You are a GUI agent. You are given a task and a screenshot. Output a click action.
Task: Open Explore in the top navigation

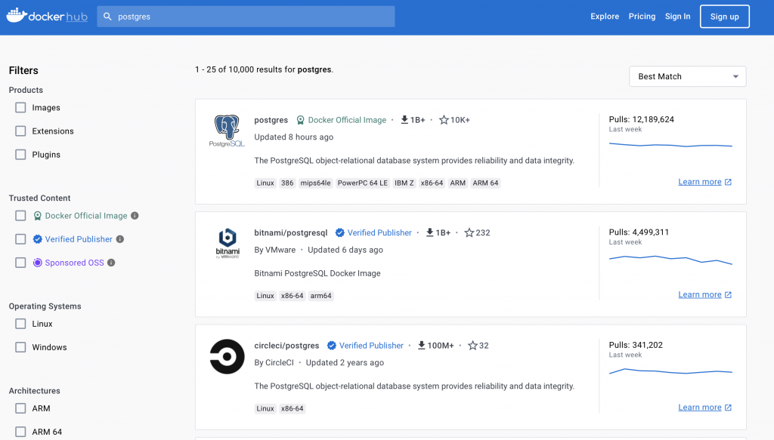[605, 17]
